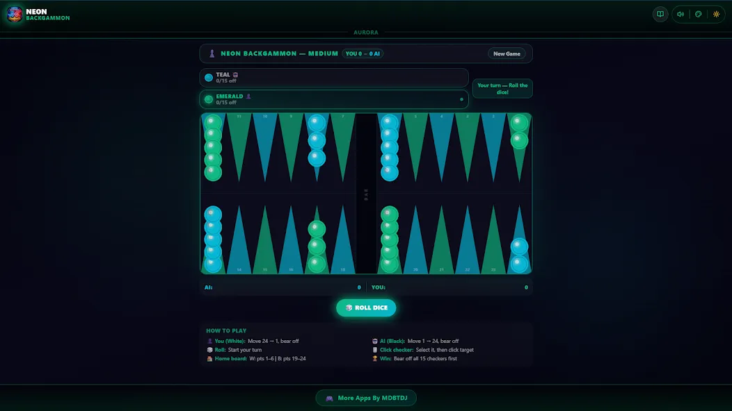The width and height of the screenshot is (732, 411).
Task: Click the teal checker circle beside TEAL
Action: coord(209,77)
